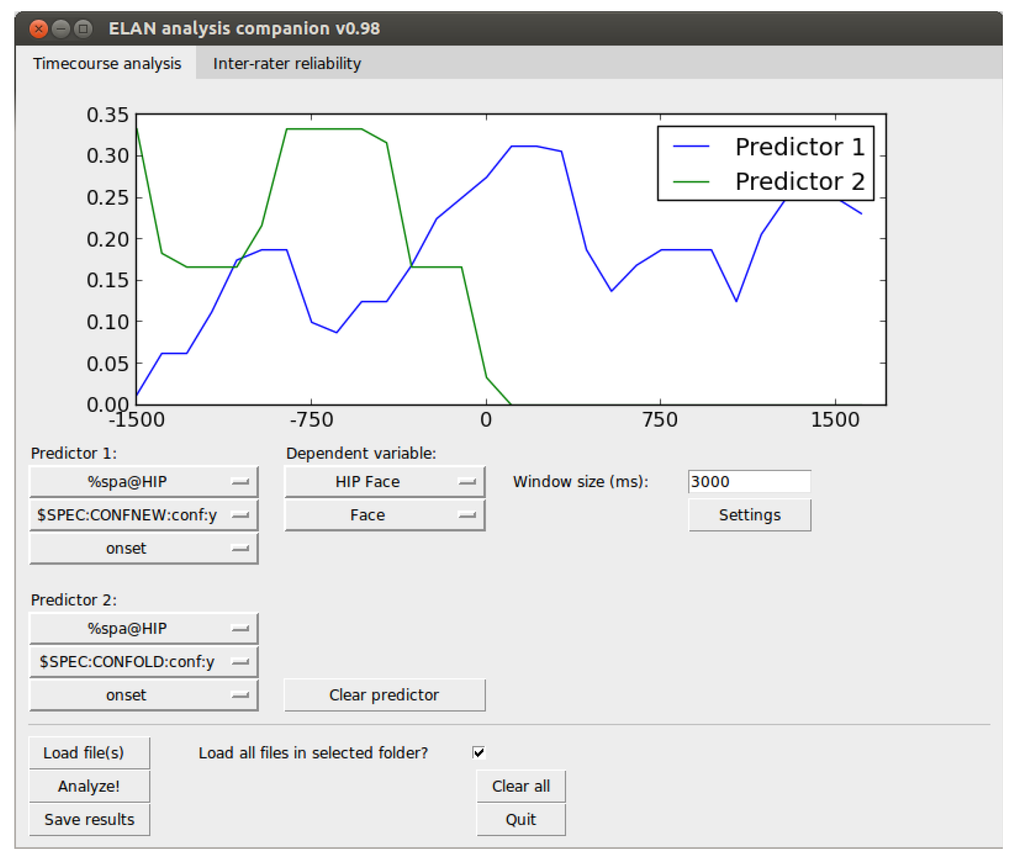
Task: Open Predictor 1 %spa@HIP tier dropdown
Action: click(x=144, y=481)
